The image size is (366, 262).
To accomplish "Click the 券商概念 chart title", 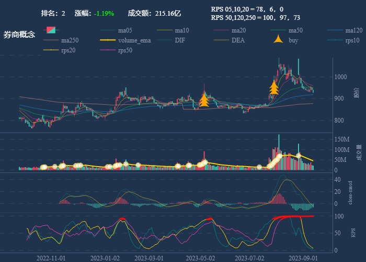I will [19, 35].
